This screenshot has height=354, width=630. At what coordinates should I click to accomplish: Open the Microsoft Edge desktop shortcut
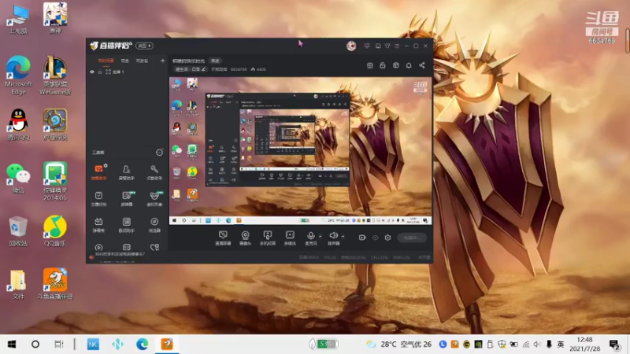pyautogui.click(x=18, y=75)
